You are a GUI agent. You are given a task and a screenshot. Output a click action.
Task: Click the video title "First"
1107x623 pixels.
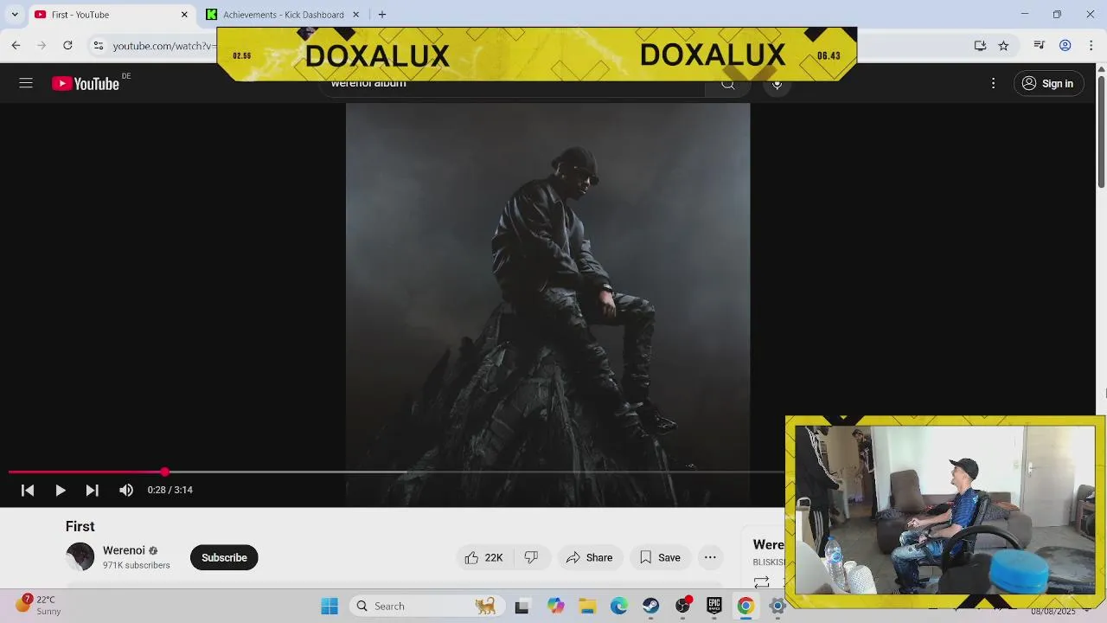click(x=80, y=526)
